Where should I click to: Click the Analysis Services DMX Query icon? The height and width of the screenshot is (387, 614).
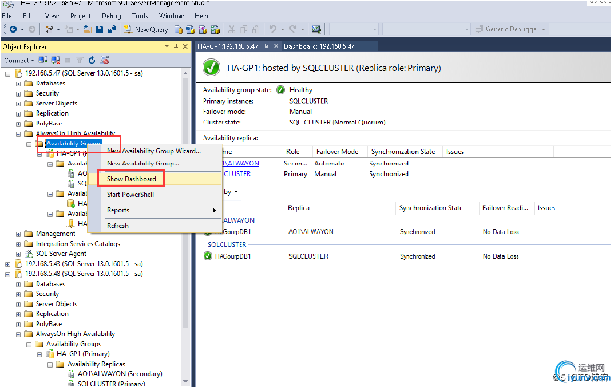coord(203,29)
